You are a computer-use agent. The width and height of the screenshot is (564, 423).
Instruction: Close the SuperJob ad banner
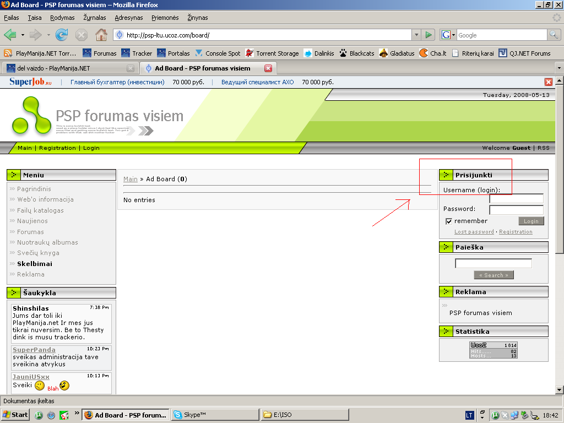tap(549, 82)
